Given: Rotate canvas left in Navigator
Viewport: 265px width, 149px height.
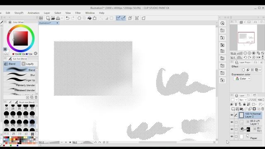Looking at the screenshot, I should pyautogui.click(x=245, y=58).
